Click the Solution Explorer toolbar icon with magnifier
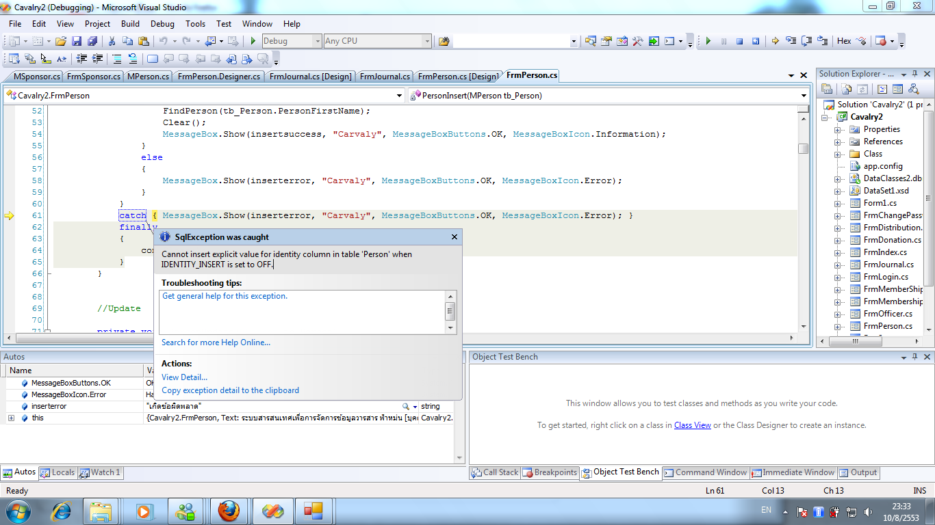Viewport: 935px width, 525px height. 590,41
